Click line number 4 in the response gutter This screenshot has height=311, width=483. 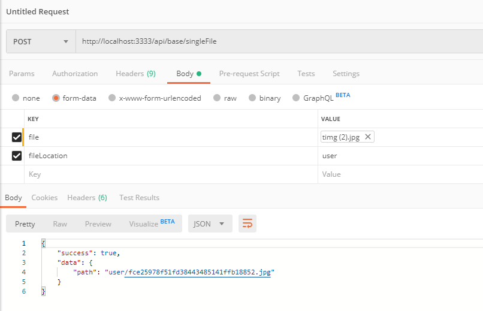24,272
